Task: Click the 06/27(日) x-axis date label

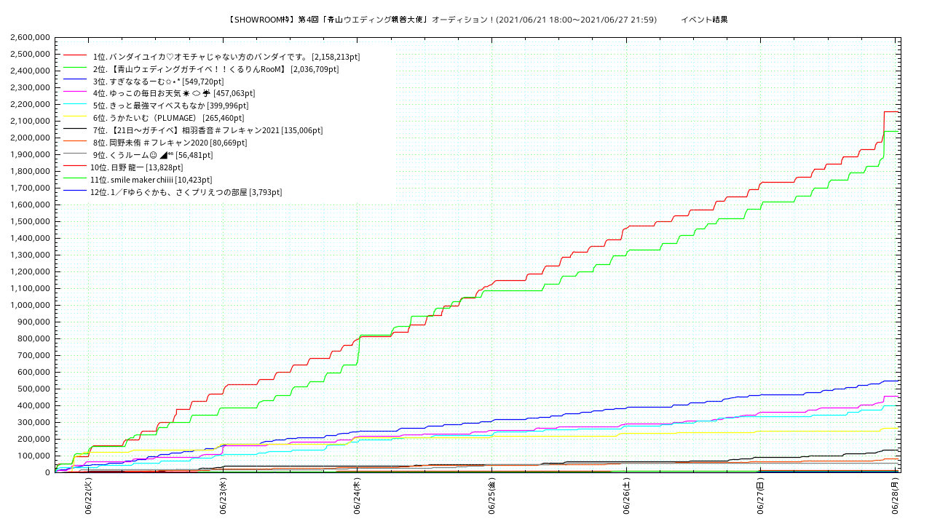Action: pyautogui.click(x=760, y=496)
